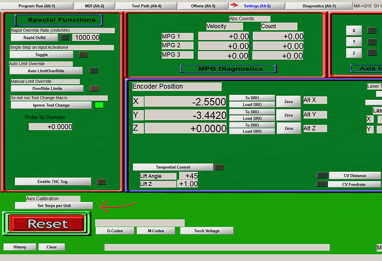Edit the Rapid Override Rate value field

(x=87, y=38)
